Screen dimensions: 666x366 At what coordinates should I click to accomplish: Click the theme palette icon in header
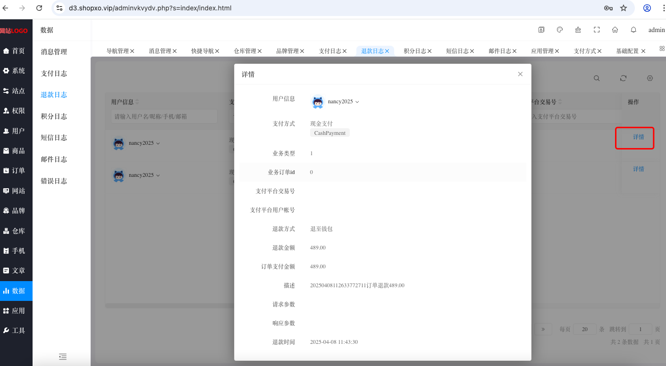pyautogui.click(x=560, y=30)
